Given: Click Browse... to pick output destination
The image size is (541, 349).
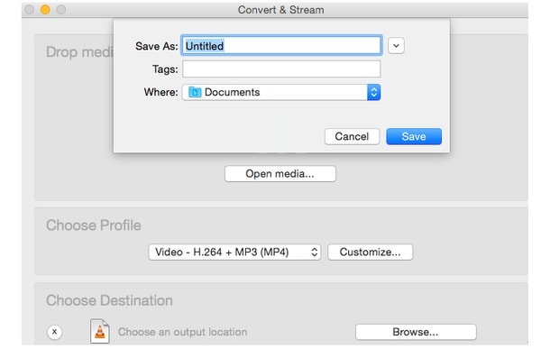Looking at the screenshot, I should coord(416,332).
